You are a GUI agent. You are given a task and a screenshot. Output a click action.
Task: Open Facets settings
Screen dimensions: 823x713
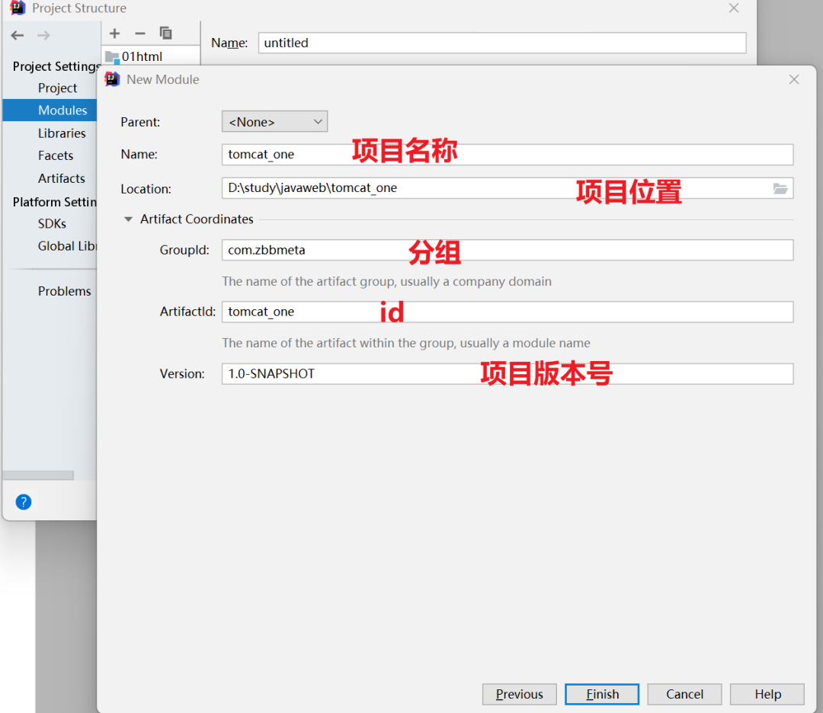click(x=55, y=155)
